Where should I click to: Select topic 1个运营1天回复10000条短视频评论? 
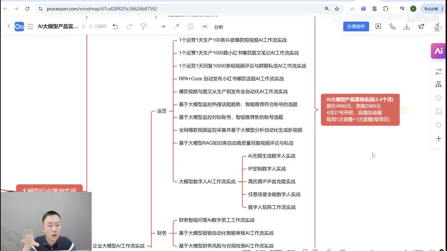tap(242, 66)
